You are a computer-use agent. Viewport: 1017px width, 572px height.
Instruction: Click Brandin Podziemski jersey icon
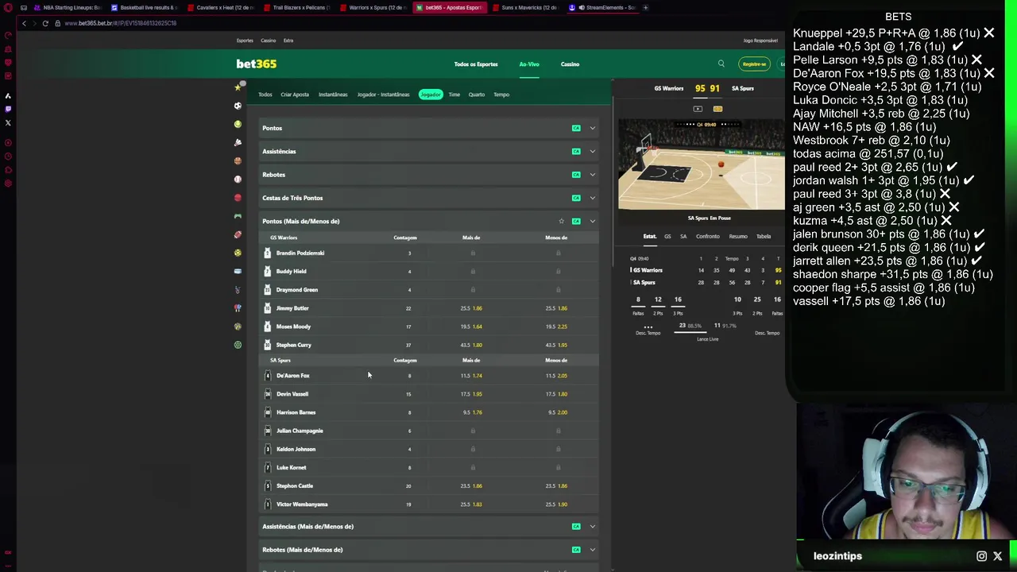pyautogui.click(x=268, y=253)
